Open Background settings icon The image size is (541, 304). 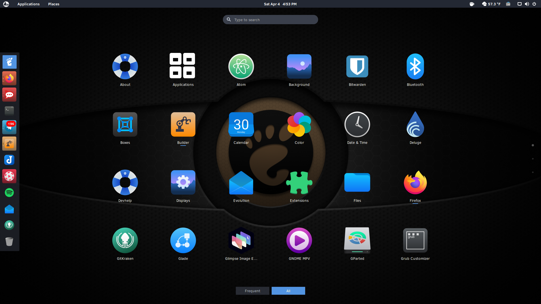point(299,66)
